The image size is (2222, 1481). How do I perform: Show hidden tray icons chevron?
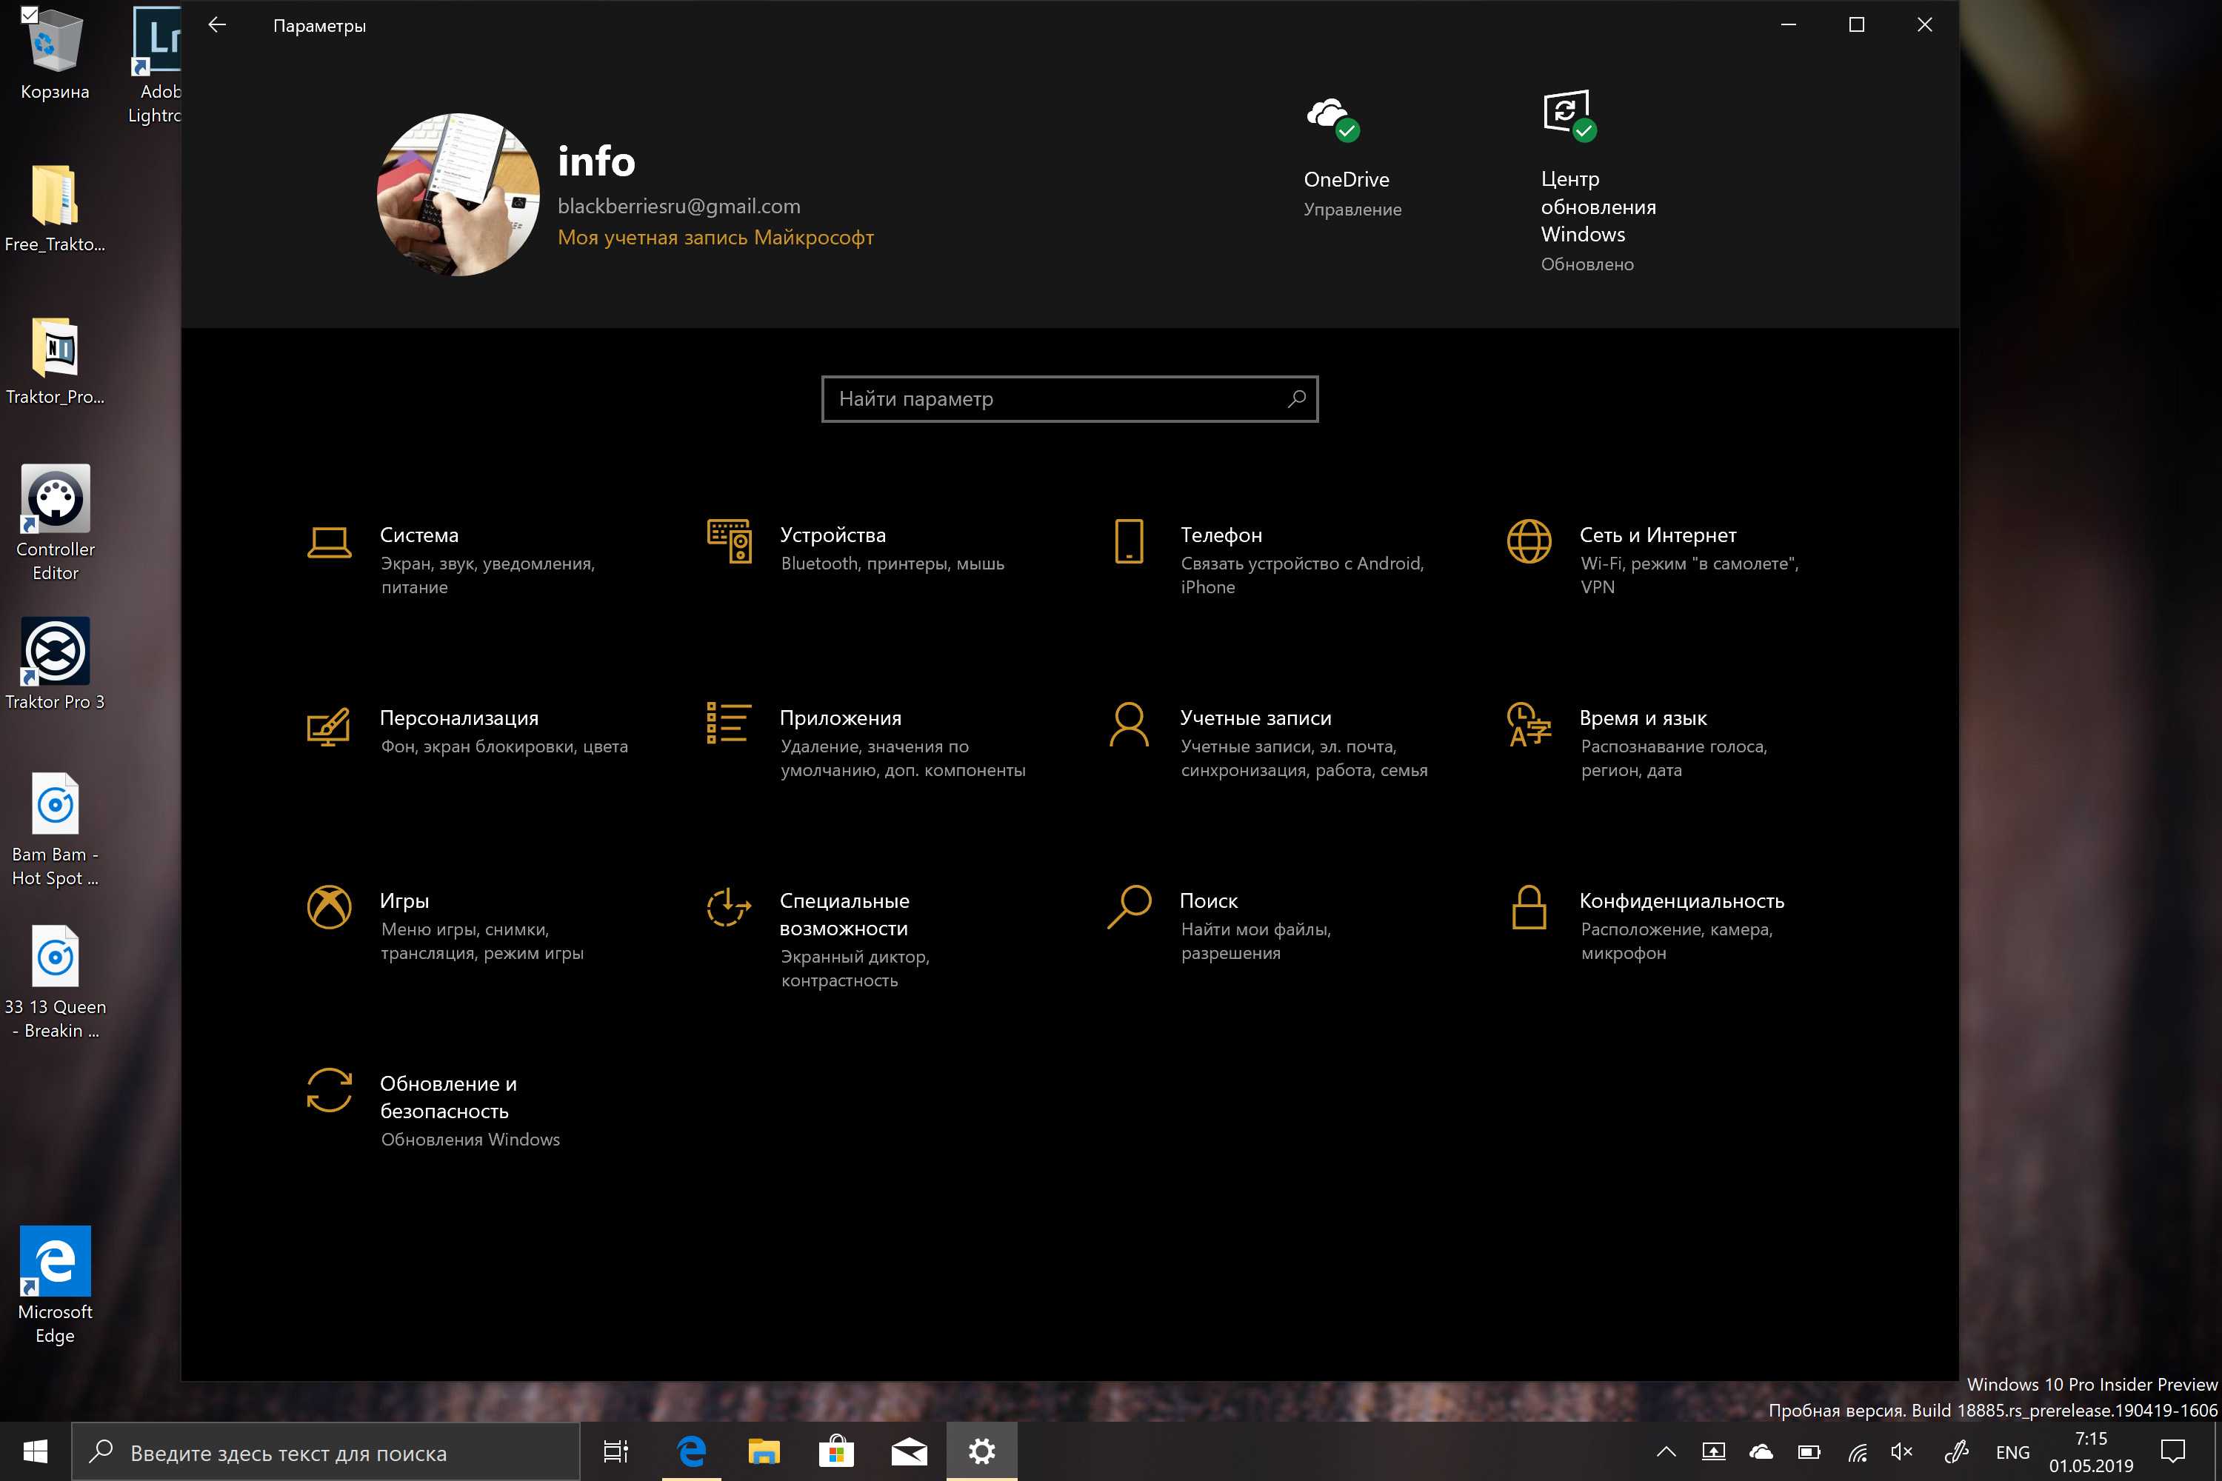pyautogui.click(x=1666, y=1451)
